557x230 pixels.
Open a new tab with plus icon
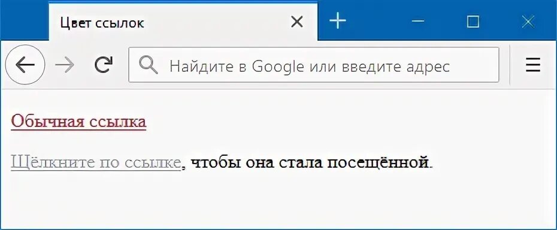(x=337, y=22)
